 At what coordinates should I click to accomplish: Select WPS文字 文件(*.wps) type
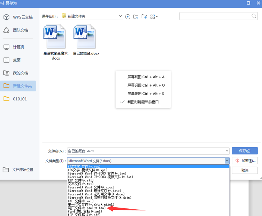148,166
